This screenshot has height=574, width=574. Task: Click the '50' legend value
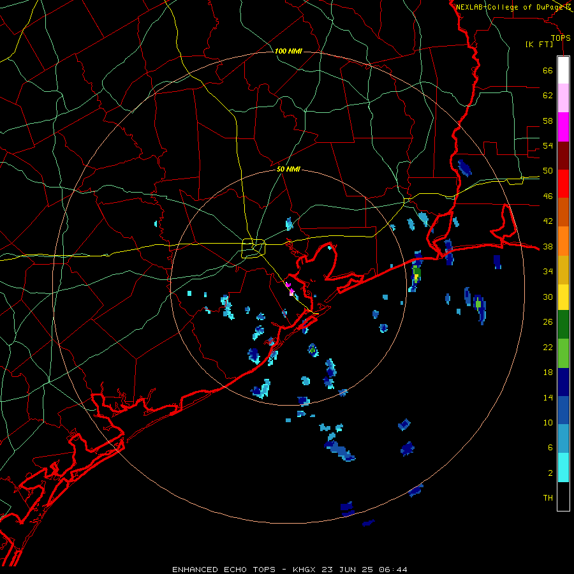click(548, 171)
